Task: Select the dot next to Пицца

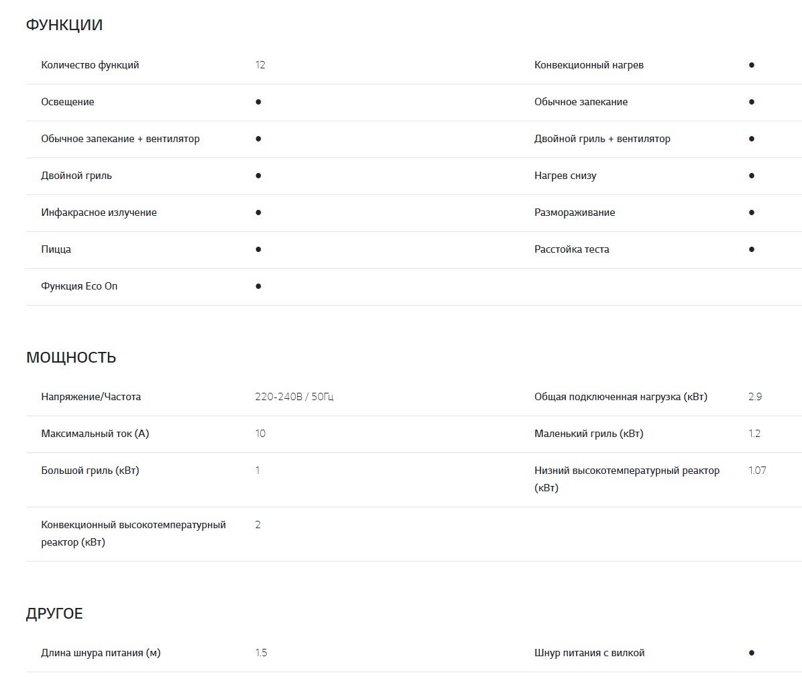Action: tap(258, 249)
